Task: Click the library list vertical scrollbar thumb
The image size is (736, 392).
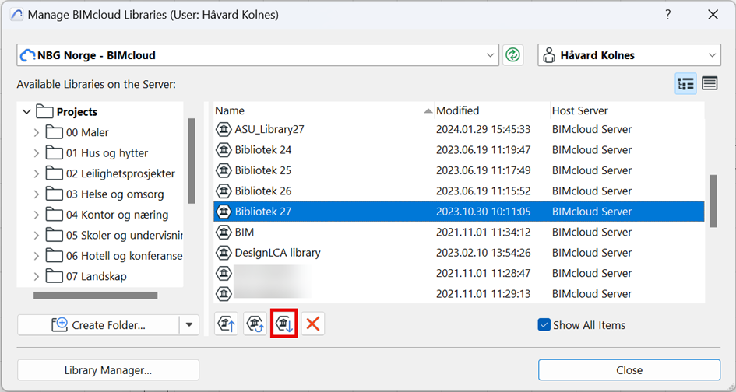Action: tap(713, 201)
